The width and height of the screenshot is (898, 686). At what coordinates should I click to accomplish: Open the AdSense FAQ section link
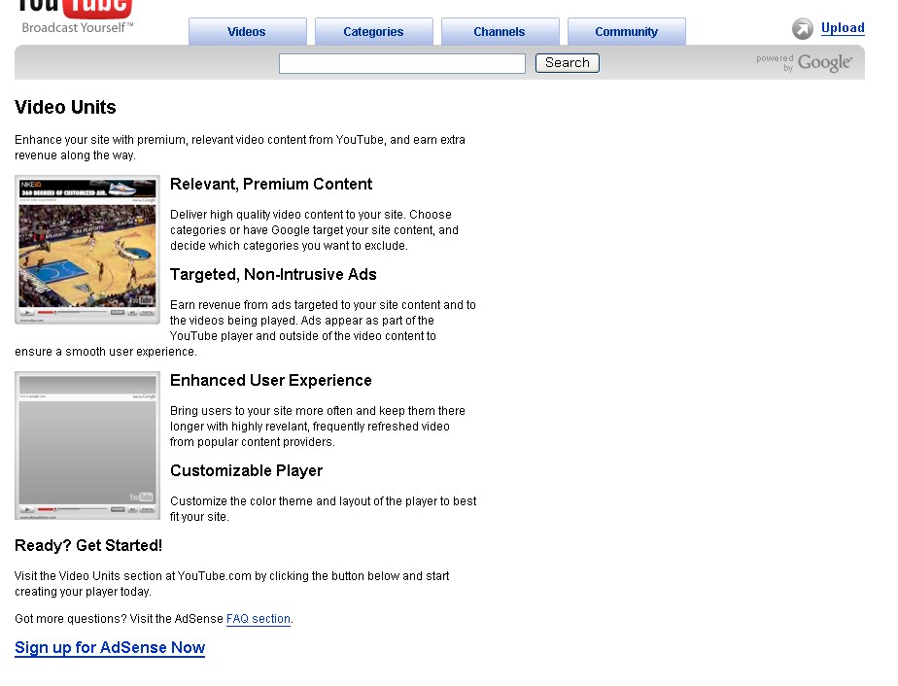point(259,619)
